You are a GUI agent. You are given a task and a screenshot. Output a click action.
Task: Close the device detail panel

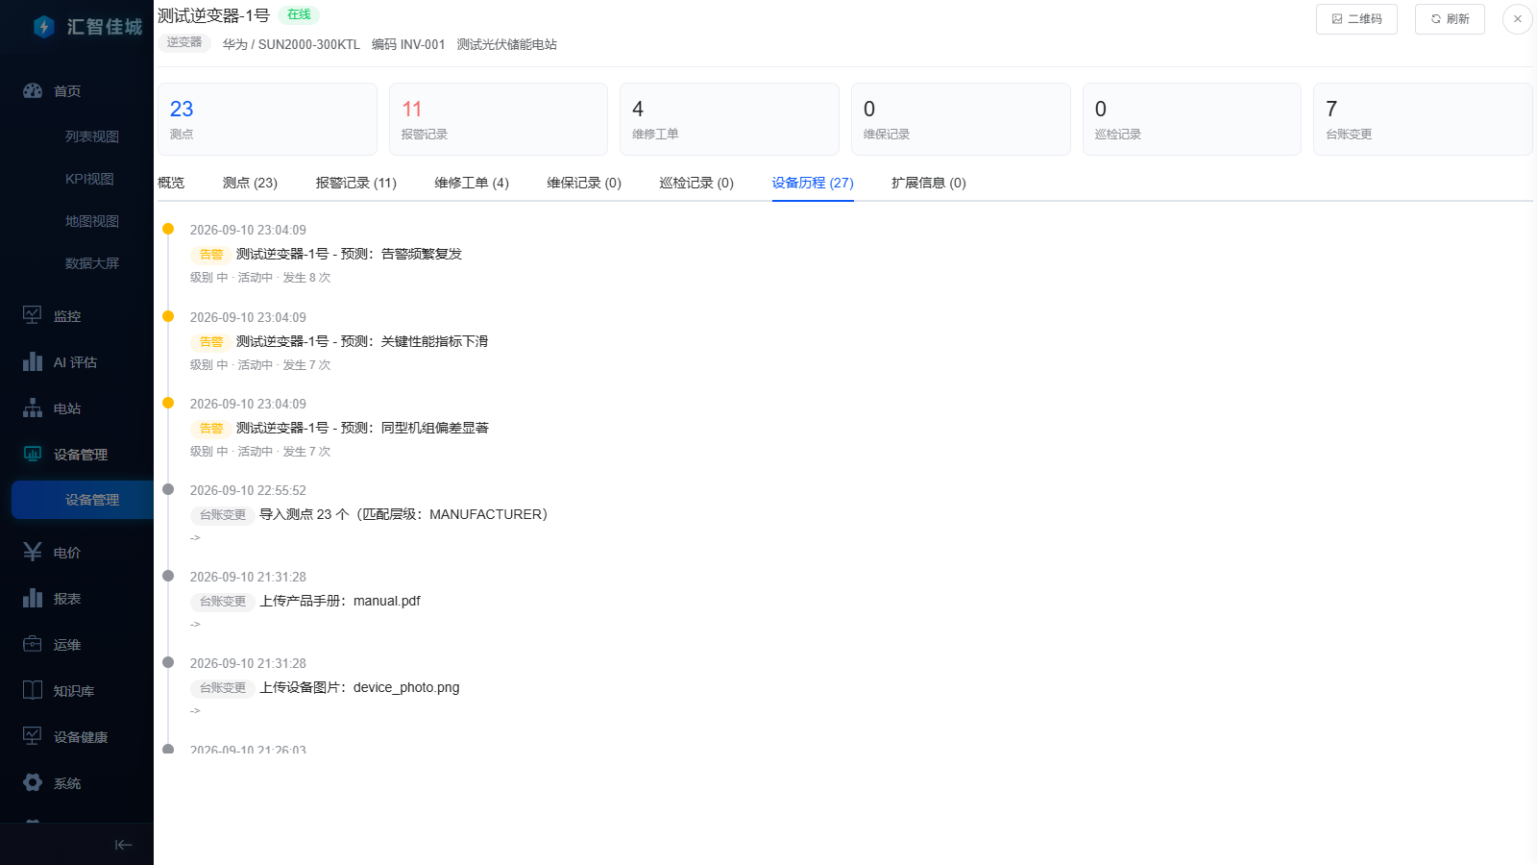click(x=1518, y=19)
